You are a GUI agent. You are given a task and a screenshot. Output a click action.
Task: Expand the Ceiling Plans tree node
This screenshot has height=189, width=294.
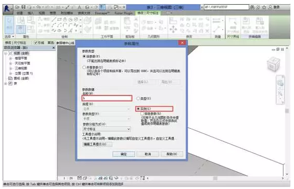coord(11,63)
